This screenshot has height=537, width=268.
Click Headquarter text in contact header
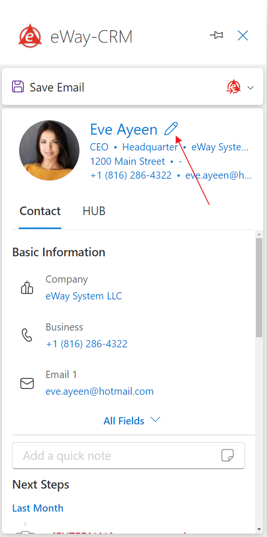(150, 147)
